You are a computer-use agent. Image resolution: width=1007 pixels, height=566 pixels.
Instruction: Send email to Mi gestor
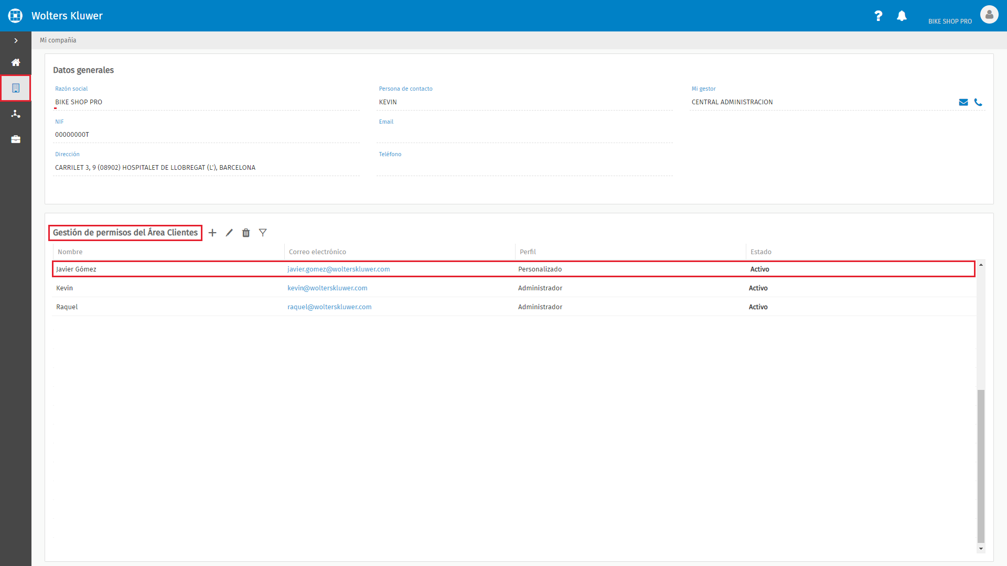coord(963,102)
